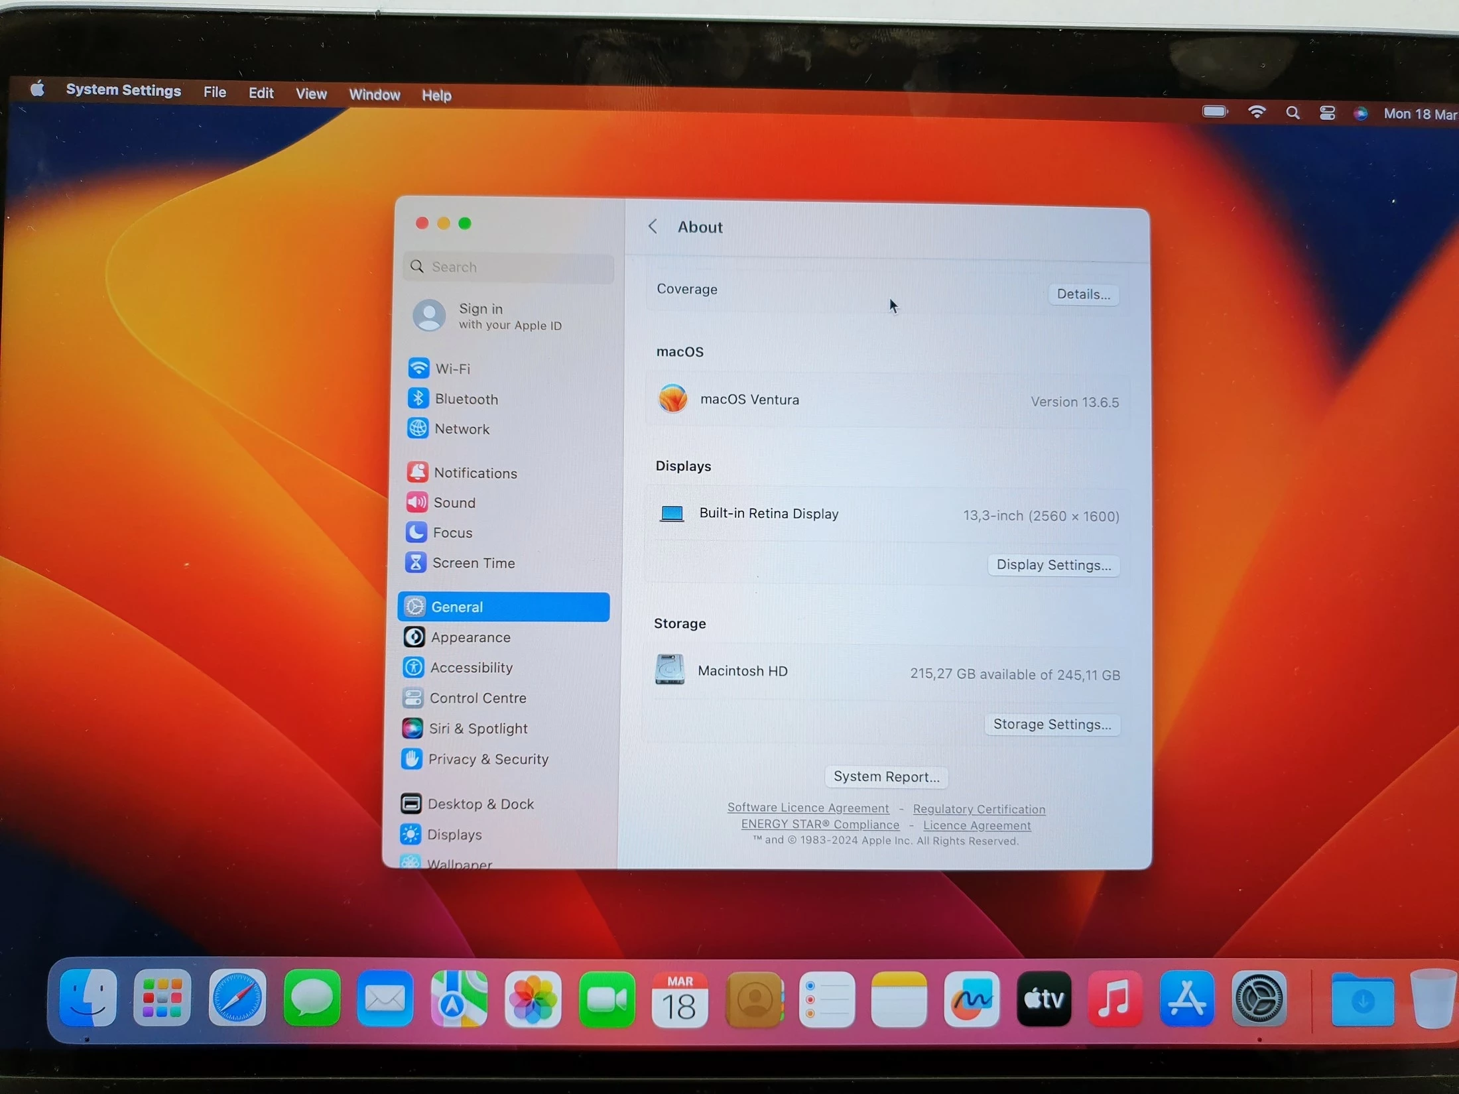The width and height of the screenshot is (1459, 1094).
Task: Select Control Centre in sidebar
Action: (502, 698)
